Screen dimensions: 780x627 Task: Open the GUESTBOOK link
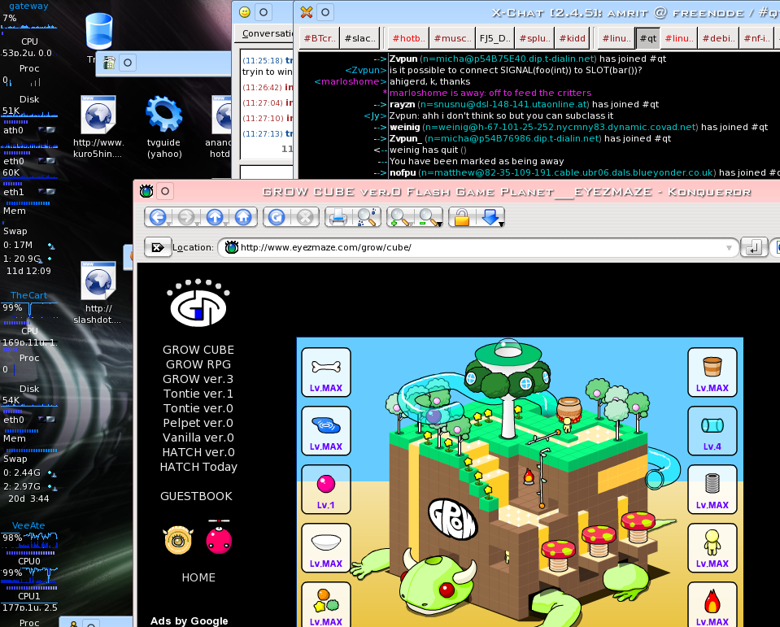(197, 496)
